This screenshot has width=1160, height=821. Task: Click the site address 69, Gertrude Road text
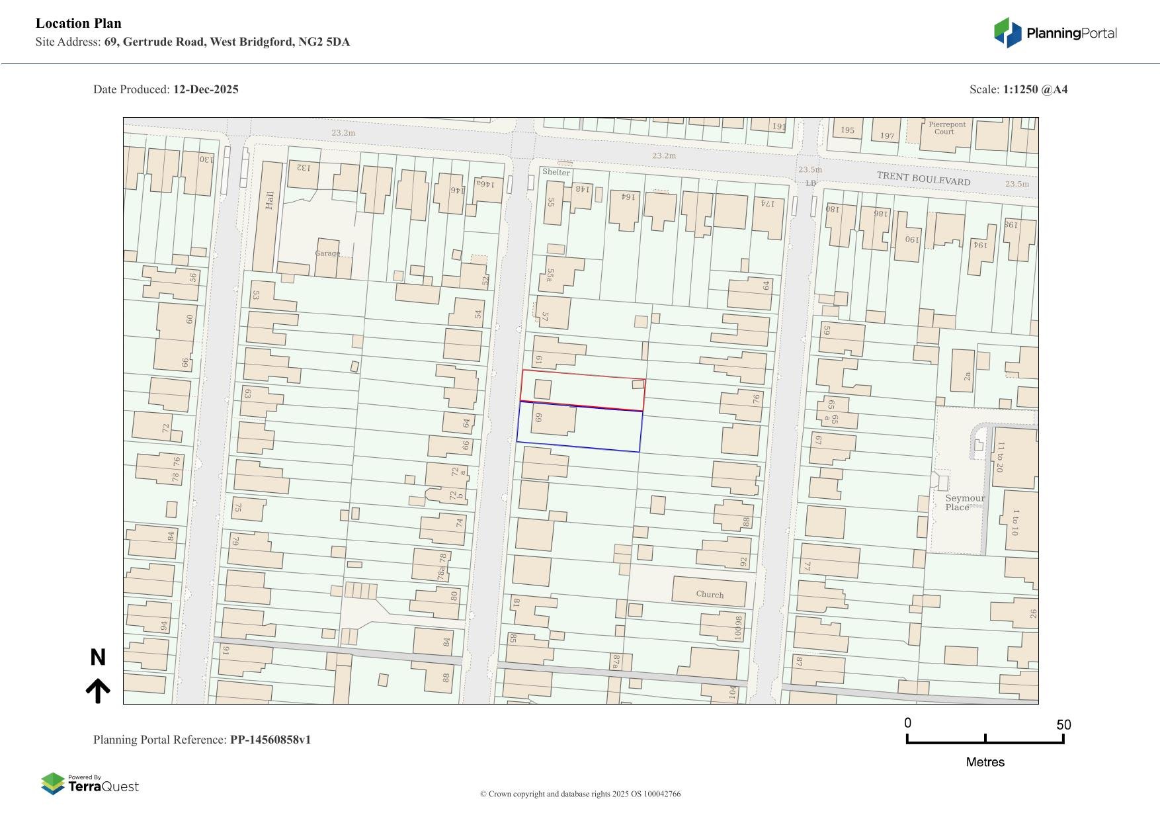coord(227,42)
